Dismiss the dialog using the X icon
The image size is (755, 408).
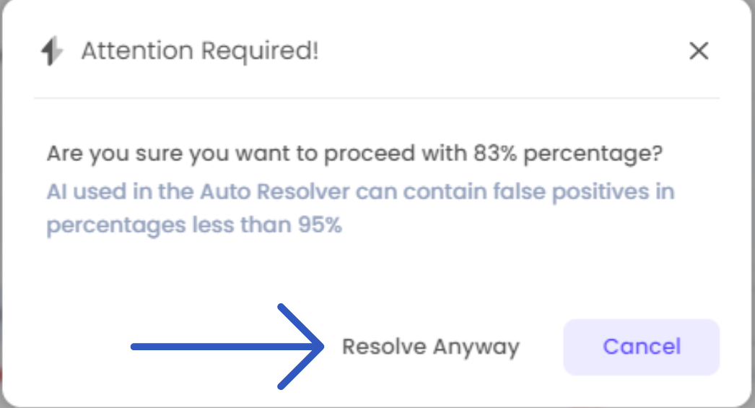699,51
